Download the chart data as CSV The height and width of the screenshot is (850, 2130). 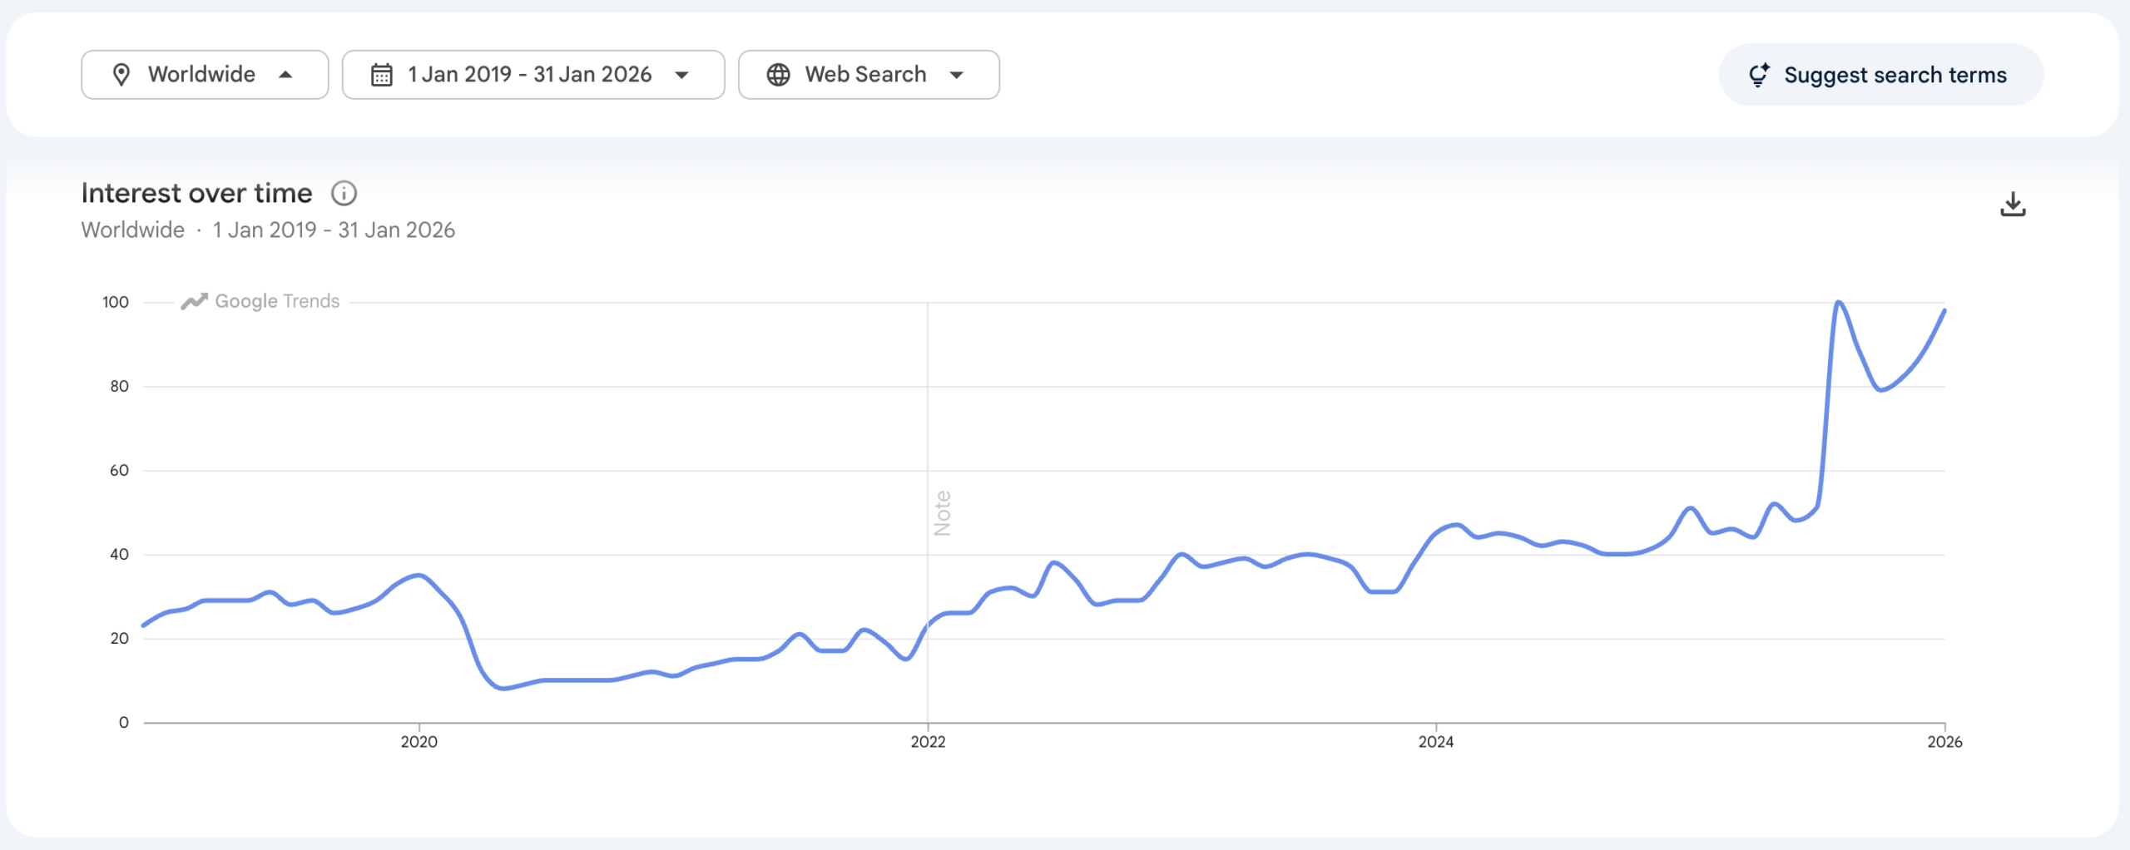(2013, 205)
